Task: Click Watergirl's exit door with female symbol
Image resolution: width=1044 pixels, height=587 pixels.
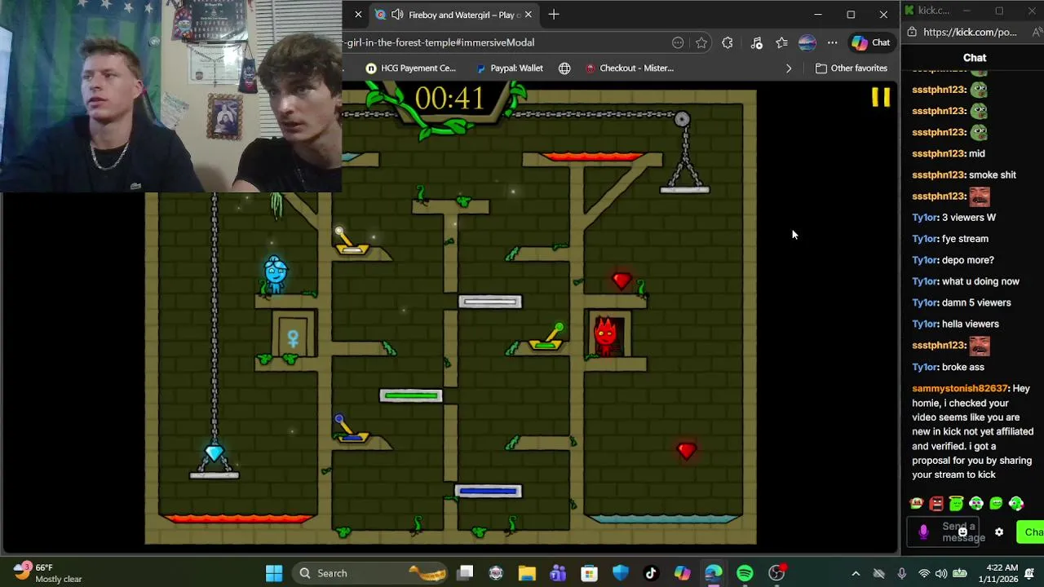Action: 293,336
